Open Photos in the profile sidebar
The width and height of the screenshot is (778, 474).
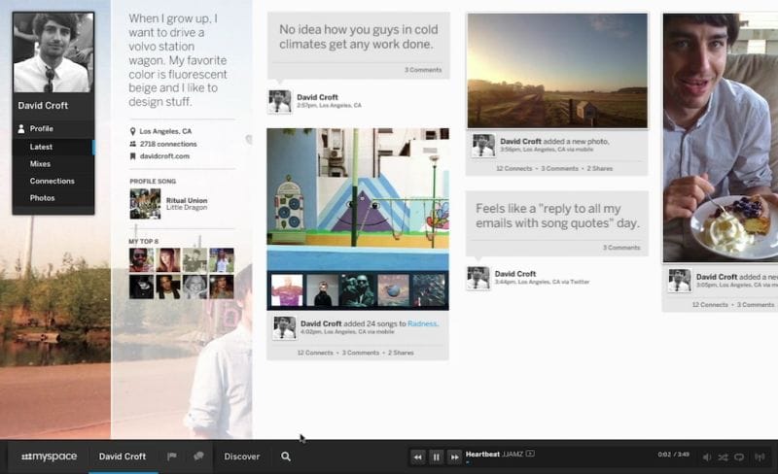point(42,198)
